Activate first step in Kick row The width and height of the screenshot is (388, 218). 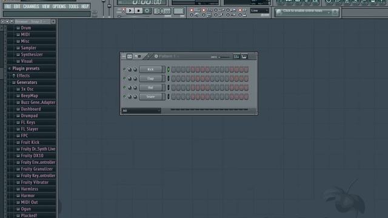click(173, 70)
